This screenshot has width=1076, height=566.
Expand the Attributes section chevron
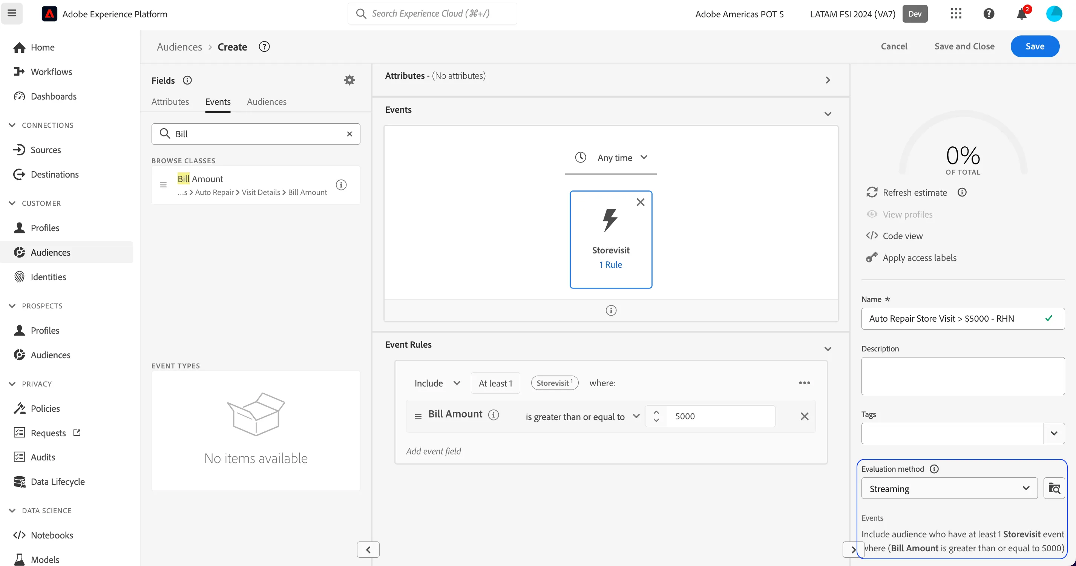828,80
